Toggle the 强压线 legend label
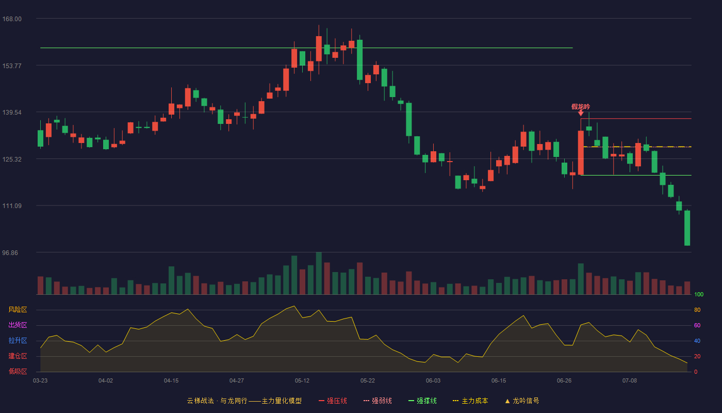The width and height of the screenshot is (722, 413). [337, 401]
